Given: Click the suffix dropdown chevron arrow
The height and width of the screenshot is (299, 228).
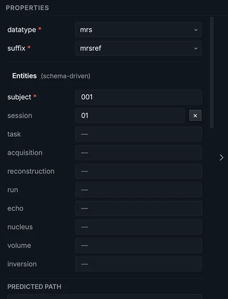Looking at the screenshot, I should pos(196,48).
